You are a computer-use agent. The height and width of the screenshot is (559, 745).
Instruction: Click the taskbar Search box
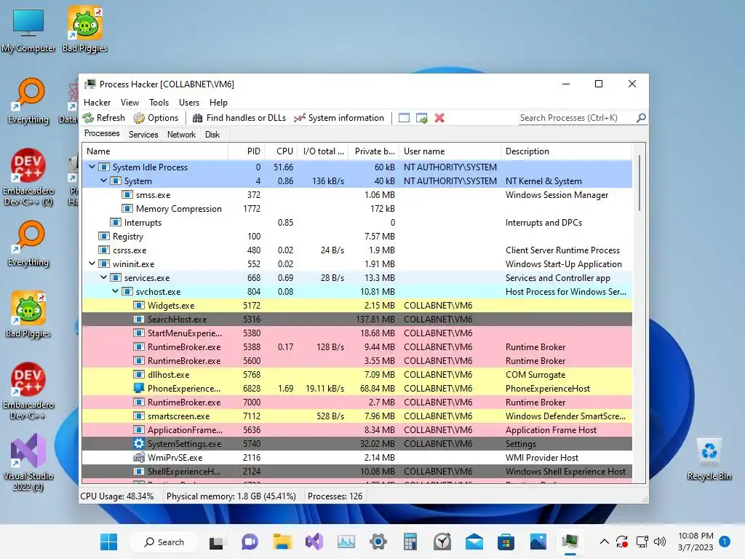point(164,542)
